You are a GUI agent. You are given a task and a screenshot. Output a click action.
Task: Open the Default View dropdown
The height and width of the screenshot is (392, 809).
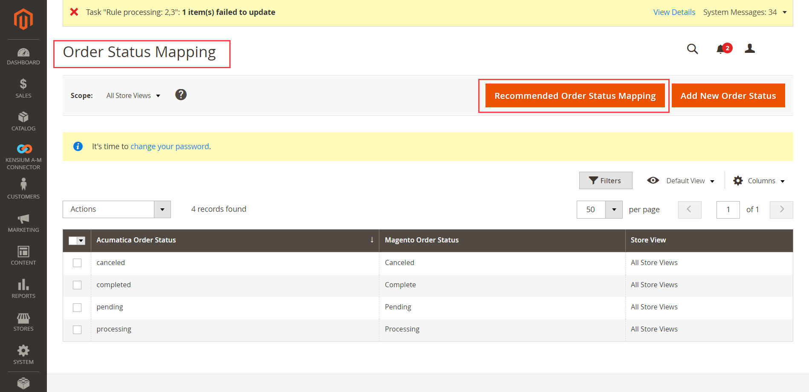[x=681, y=181]
